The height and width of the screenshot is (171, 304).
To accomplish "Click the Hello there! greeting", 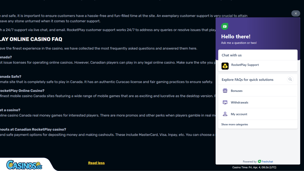I will click(236, 37).
